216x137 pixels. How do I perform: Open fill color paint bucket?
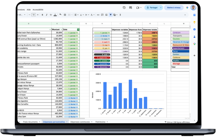point(60,15)
